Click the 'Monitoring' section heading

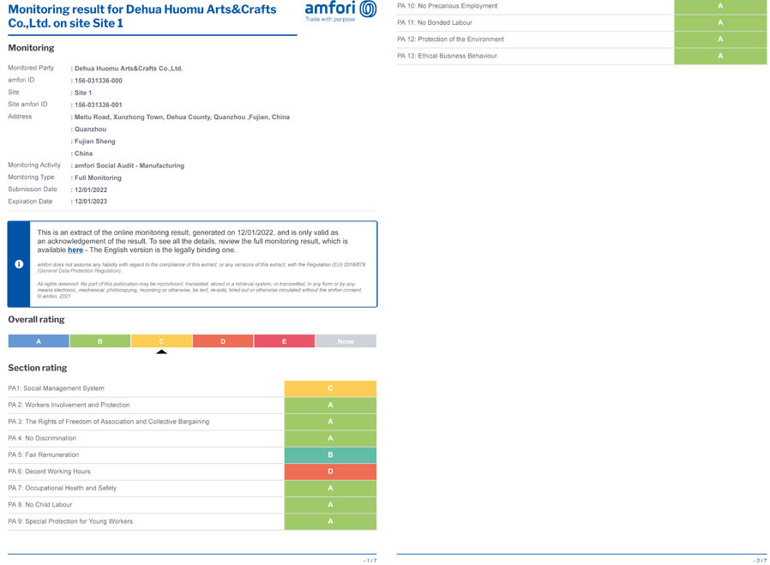(31, 48)
